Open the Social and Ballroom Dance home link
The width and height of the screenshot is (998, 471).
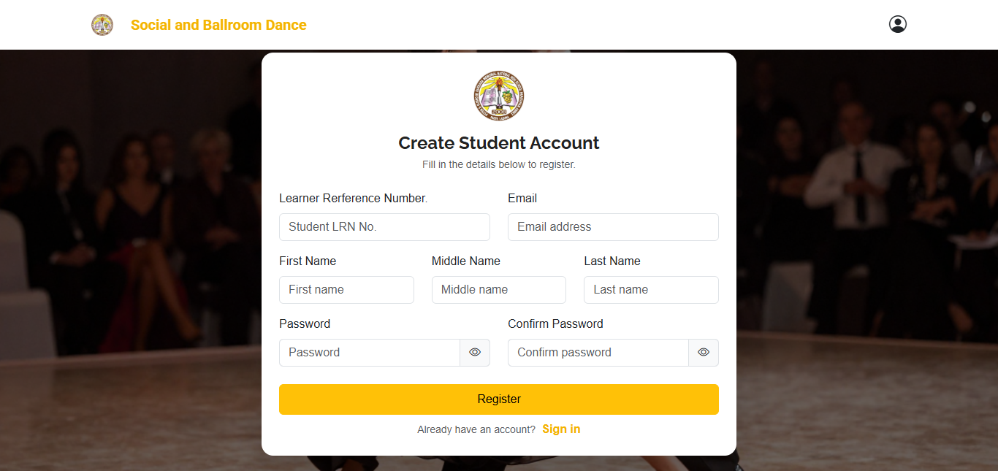(218, 25)
